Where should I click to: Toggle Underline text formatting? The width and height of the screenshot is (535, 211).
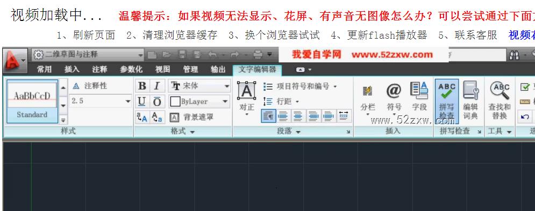(x=142, y=101)
